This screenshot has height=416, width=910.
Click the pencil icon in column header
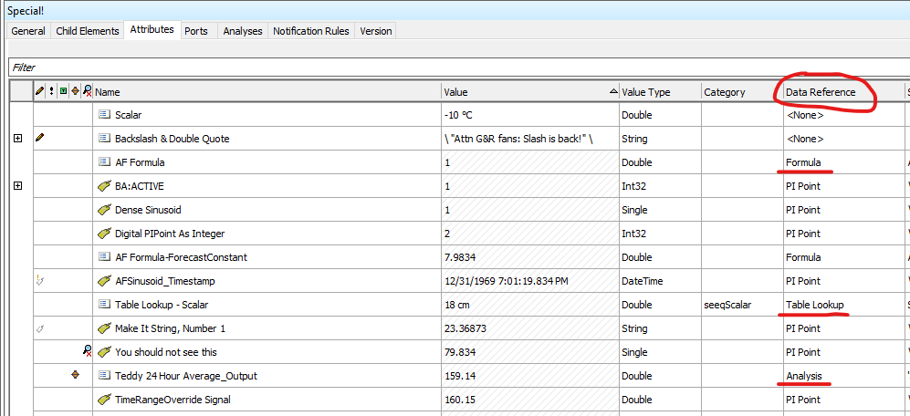[39, 92]
